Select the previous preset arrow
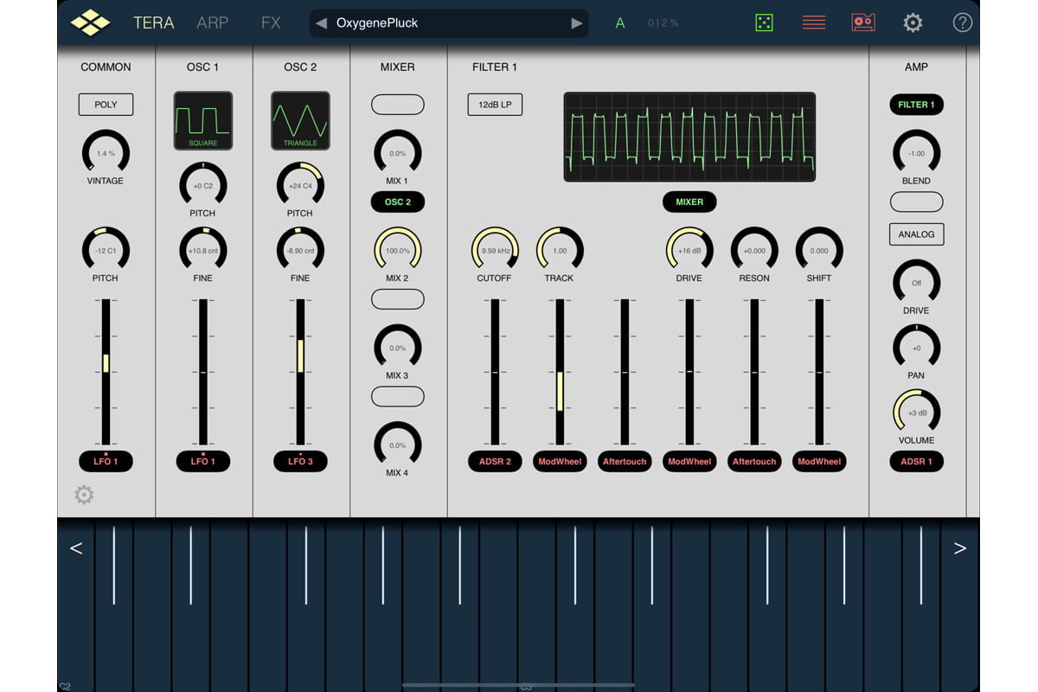 coord(320,23)
